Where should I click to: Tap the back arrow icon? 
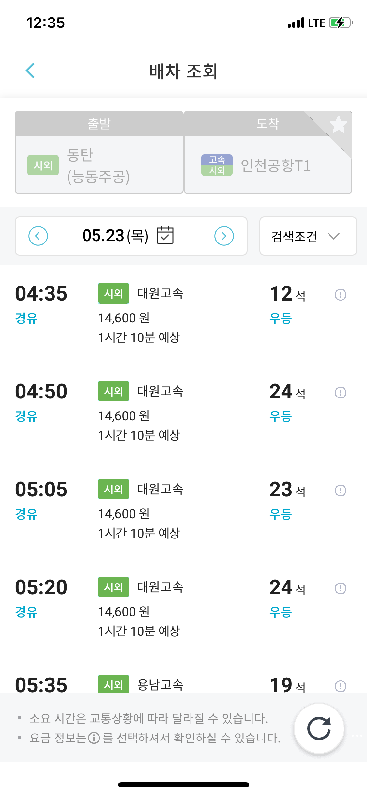(x=30, y=70)
